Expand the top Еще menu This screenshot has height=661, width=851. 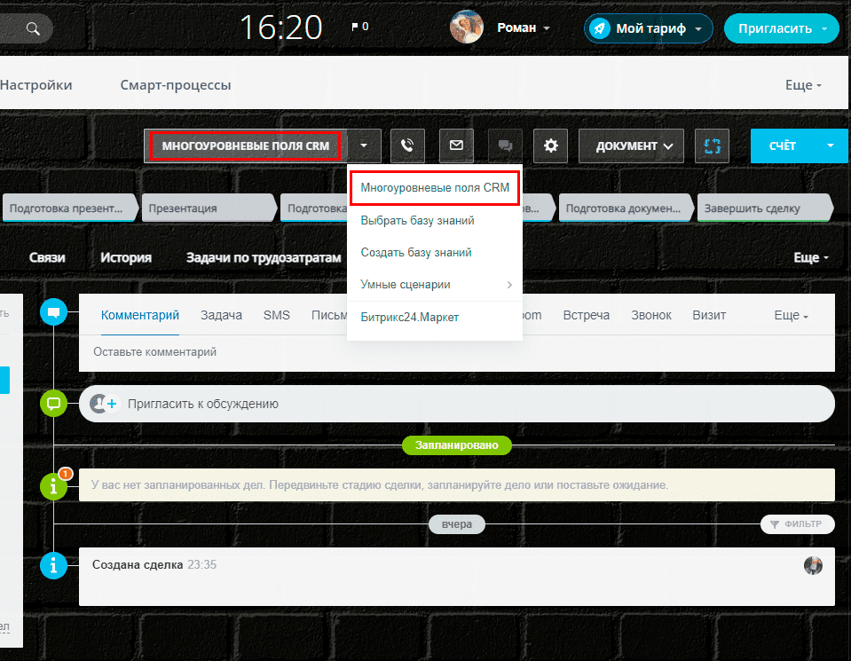[x=803, y=85]
